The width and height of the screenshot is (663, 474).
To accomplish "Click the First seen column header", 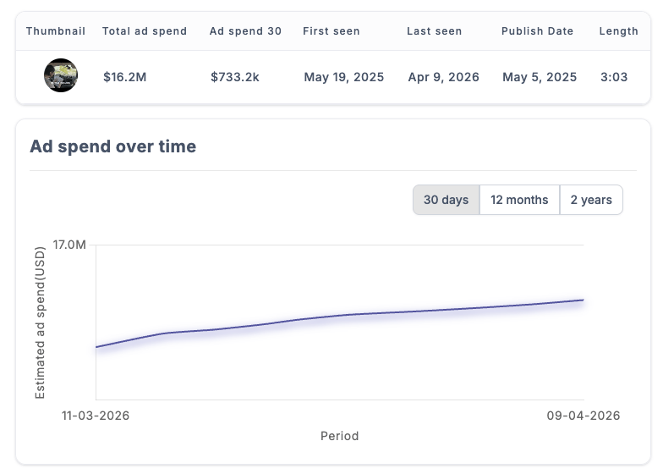I will coord(331,31).
